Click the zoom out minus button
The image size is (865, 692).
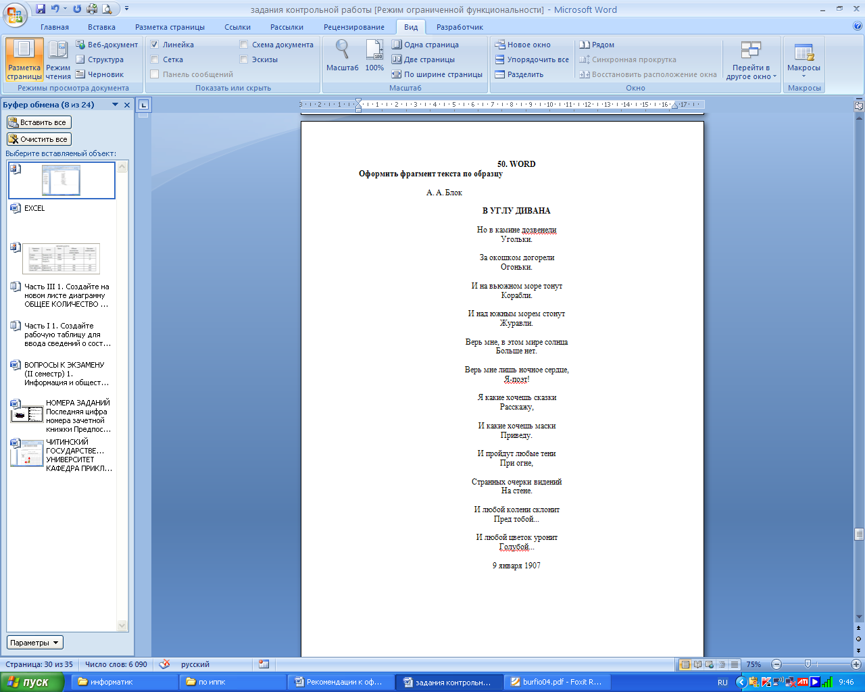[x=776, y=664]
